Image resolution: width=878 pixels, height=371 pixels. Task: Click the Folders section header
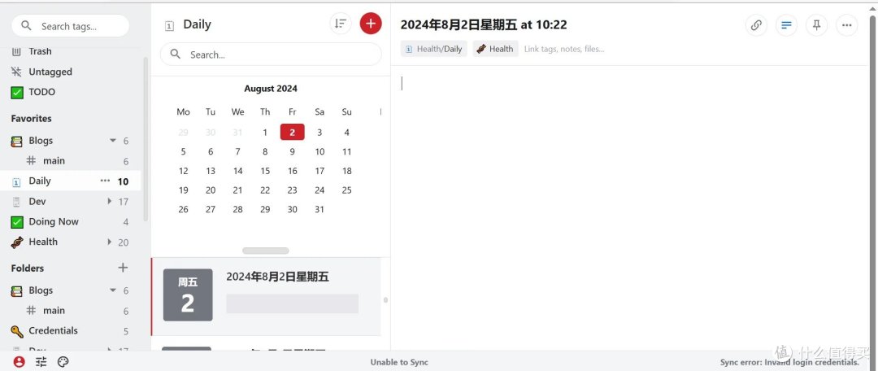tap(28, 268)
